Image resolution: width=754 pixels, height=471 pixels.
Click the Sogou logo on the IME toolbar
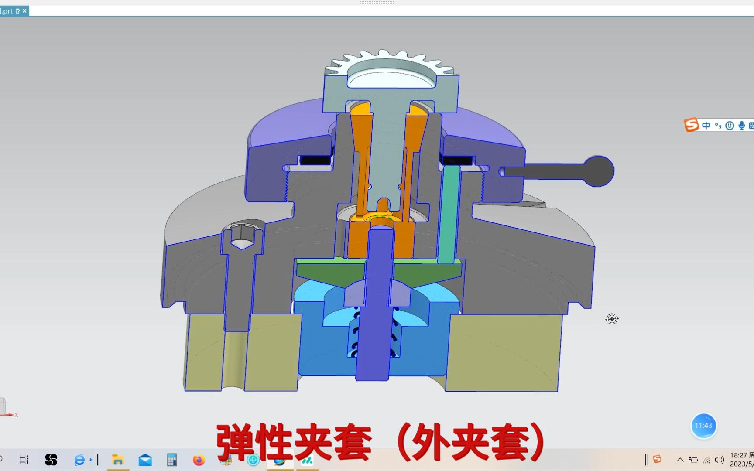pos(692,125)
